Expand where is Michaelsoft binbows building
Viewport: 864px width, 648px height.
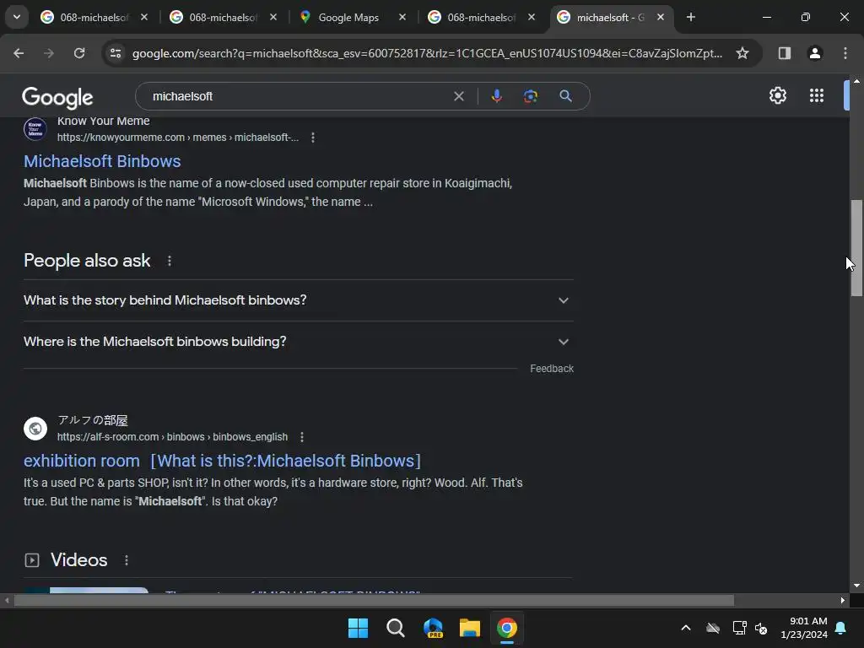click(x=299, y=342)
